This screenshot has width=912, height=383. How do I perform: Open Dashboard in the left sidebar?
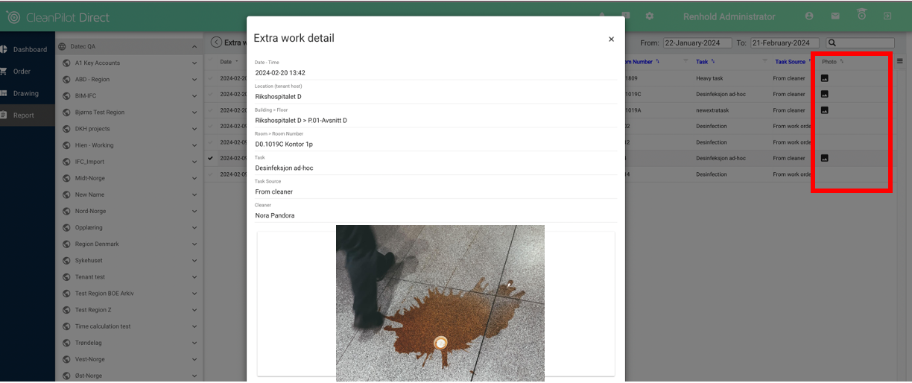click(30, 49)
